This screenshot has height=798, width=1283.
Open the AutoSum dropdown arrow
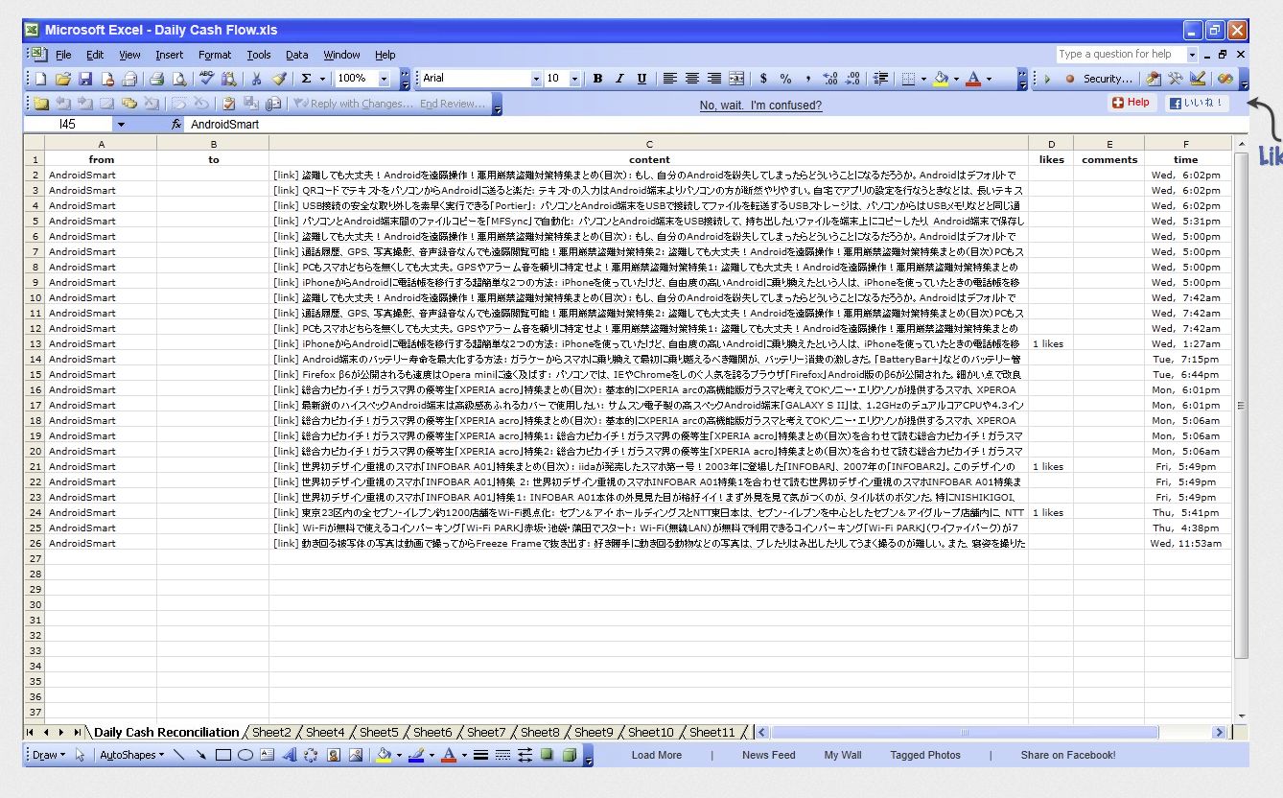(323, 79)
